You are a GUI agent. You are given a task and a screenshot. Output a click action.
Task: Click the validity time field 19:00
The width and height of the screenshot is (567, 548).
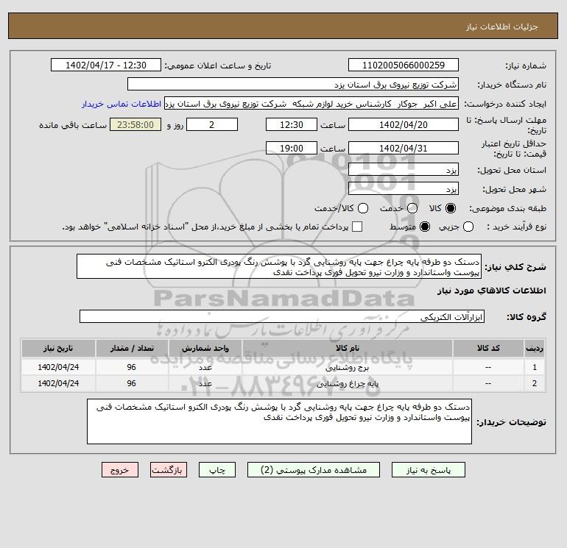(292, 148)
